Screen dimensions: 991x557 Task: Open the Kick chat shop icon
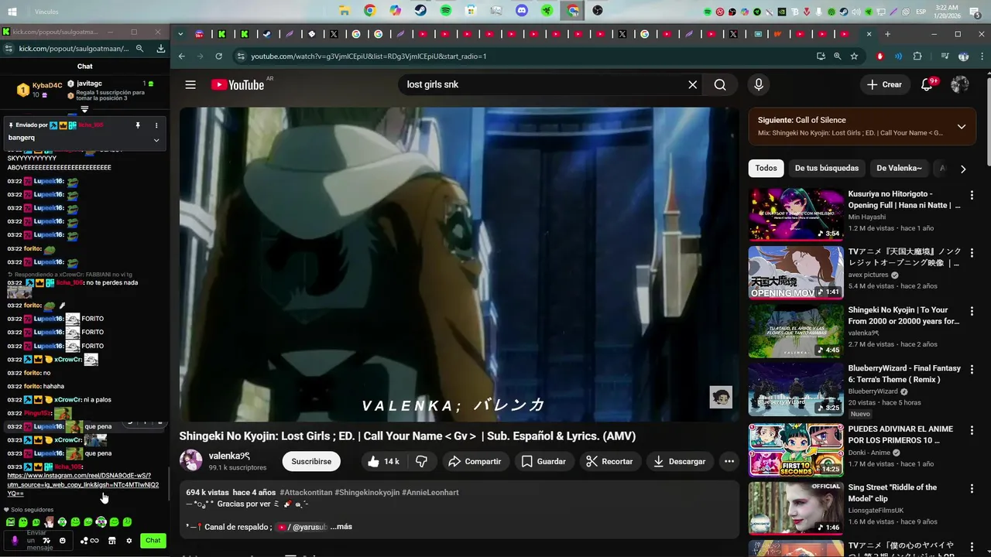[111, 541]
